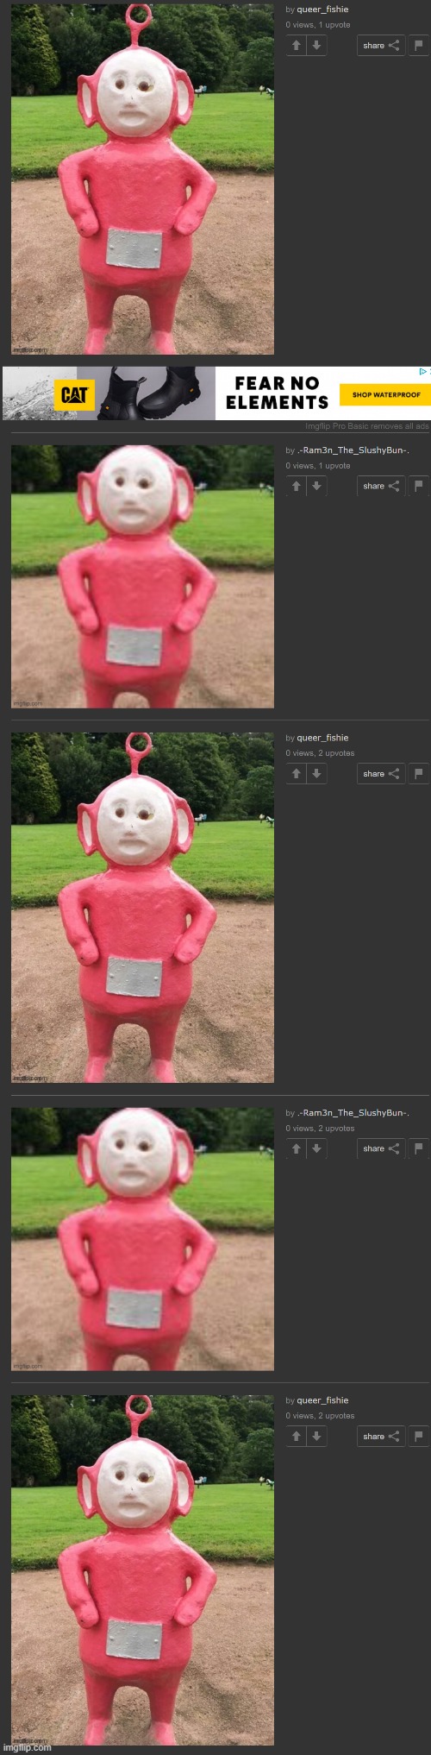The height and width of the screenshot is (1755, 431).
Task: Open Imgflip Pro Basic removes ads link
Action: 367,426
